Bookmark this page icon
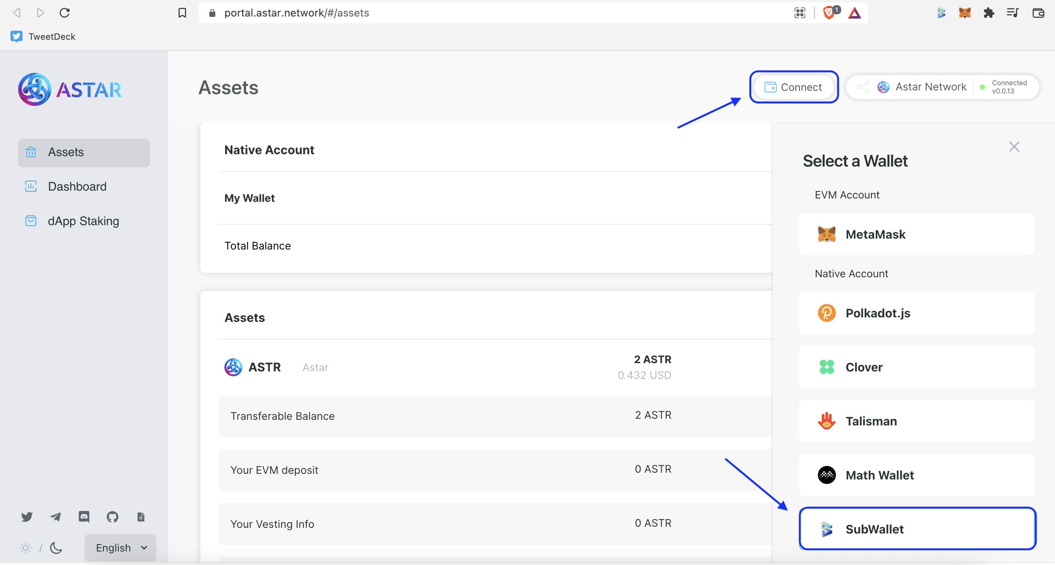 182,13
